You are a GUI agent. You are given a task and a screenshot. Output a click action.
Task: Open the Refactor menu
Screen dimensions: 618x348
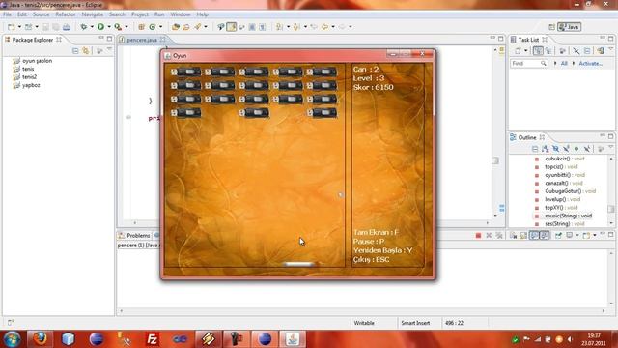click(66, 14)
